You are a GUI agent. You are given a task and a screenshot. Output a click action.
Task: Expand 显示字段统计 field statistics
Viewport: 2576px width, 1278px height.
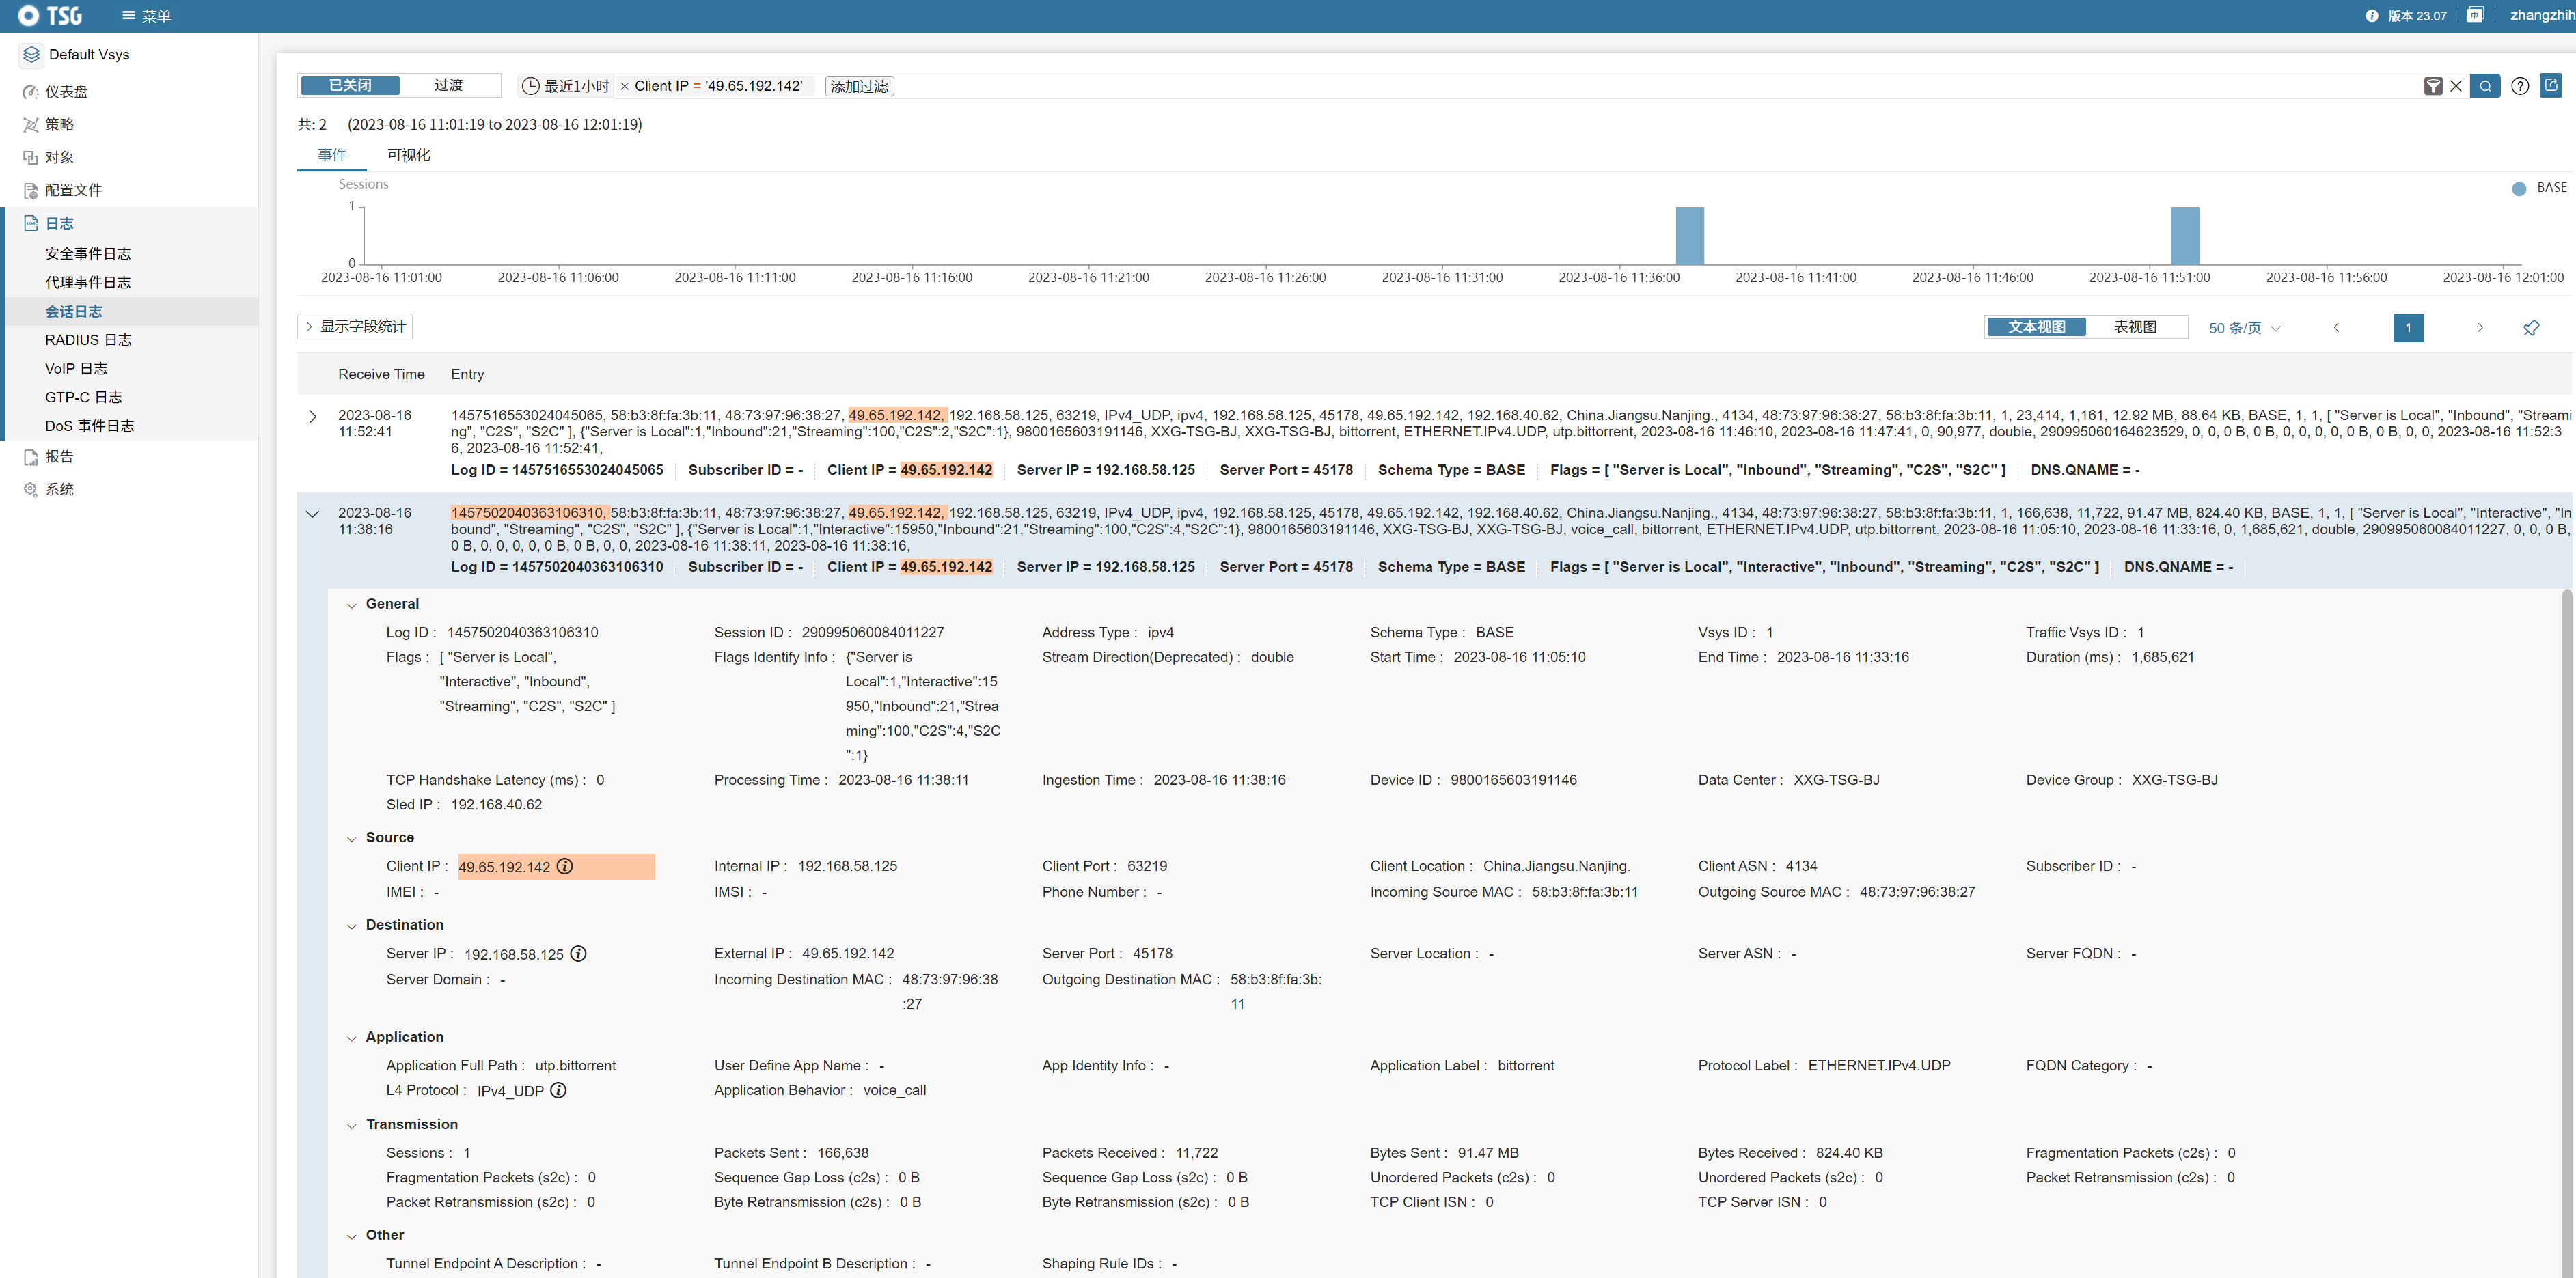[x=355, y=326]
